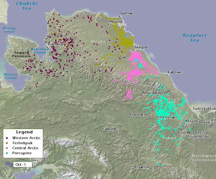This screenshot has width=216, height=179.
Task: Click the Kaktovik town marker dot
Action: [x=167, y=75]
